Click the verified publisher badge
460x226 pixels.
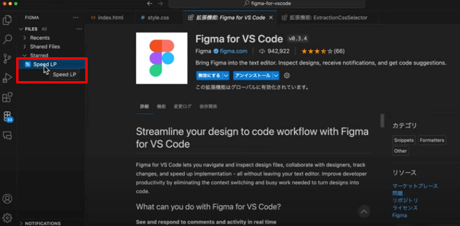coord(215,51)
